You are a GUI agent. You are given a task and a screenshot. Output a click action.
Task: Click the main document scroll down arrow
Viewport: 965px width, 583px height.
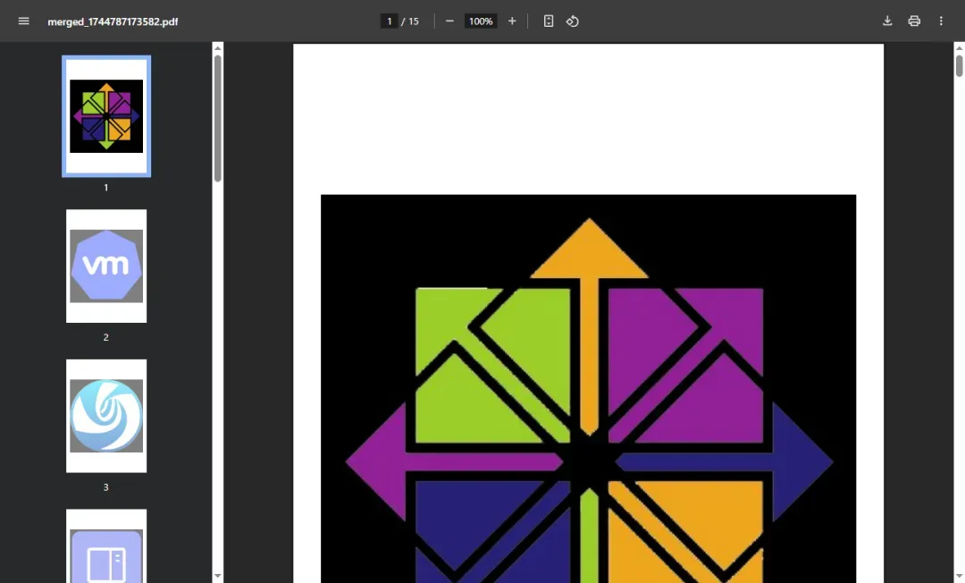coord(959,576)
